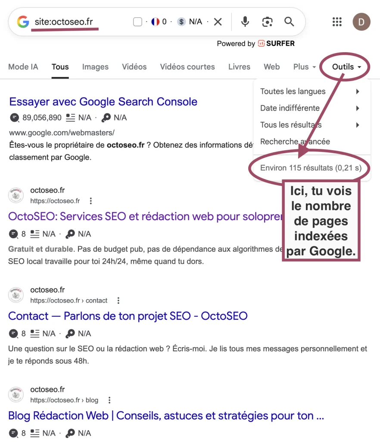380x442 pixels.
Task: Activate voice search via the microphone icon
Action: (245, 22)
